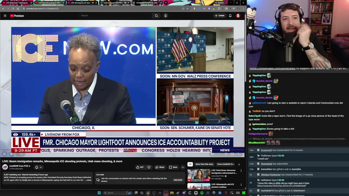Bookmark this page with the star icon
The width and height of the screenshot is (349, 196).
[x=187, y=8]
